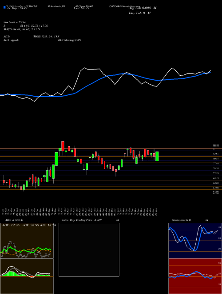Select the 'BUY Slowing @ 5%' signal text
Screen dimensions: 222x294
pyautogui.click(x=70, y=40)
